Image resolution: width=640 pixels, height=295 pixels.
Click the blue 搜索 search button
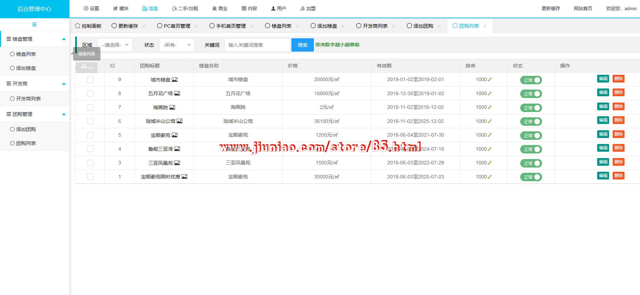coord(302,45)
